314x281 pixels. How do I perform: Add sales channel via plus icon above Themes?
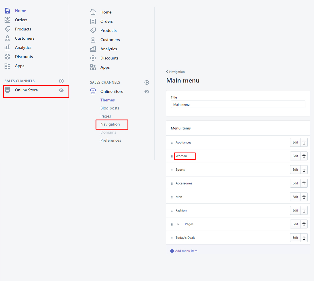[147, 82]
